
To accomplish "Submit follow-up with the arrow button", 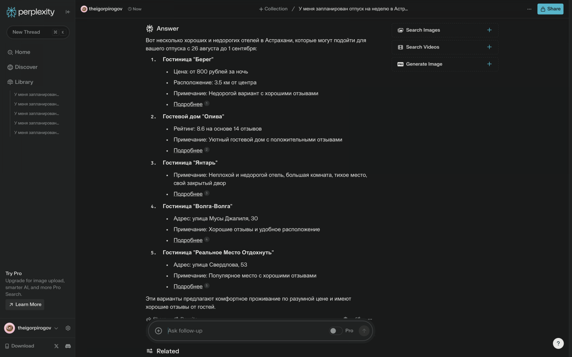I will coord(364,331).
